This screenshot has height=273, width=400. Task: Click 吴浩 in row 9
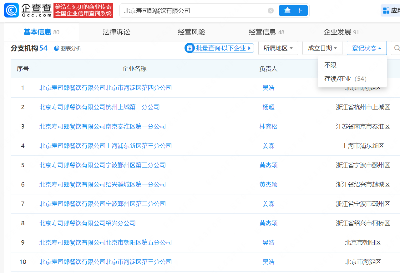tap(268, 242)
